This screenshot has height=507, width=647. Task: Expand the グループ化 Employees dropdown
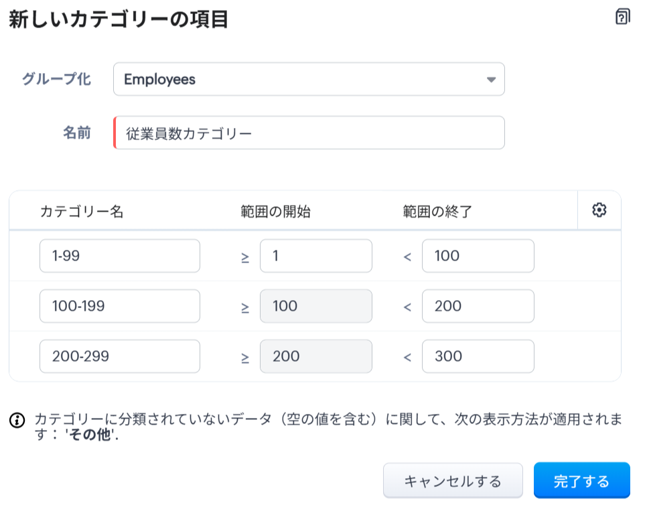coord(308,80)
